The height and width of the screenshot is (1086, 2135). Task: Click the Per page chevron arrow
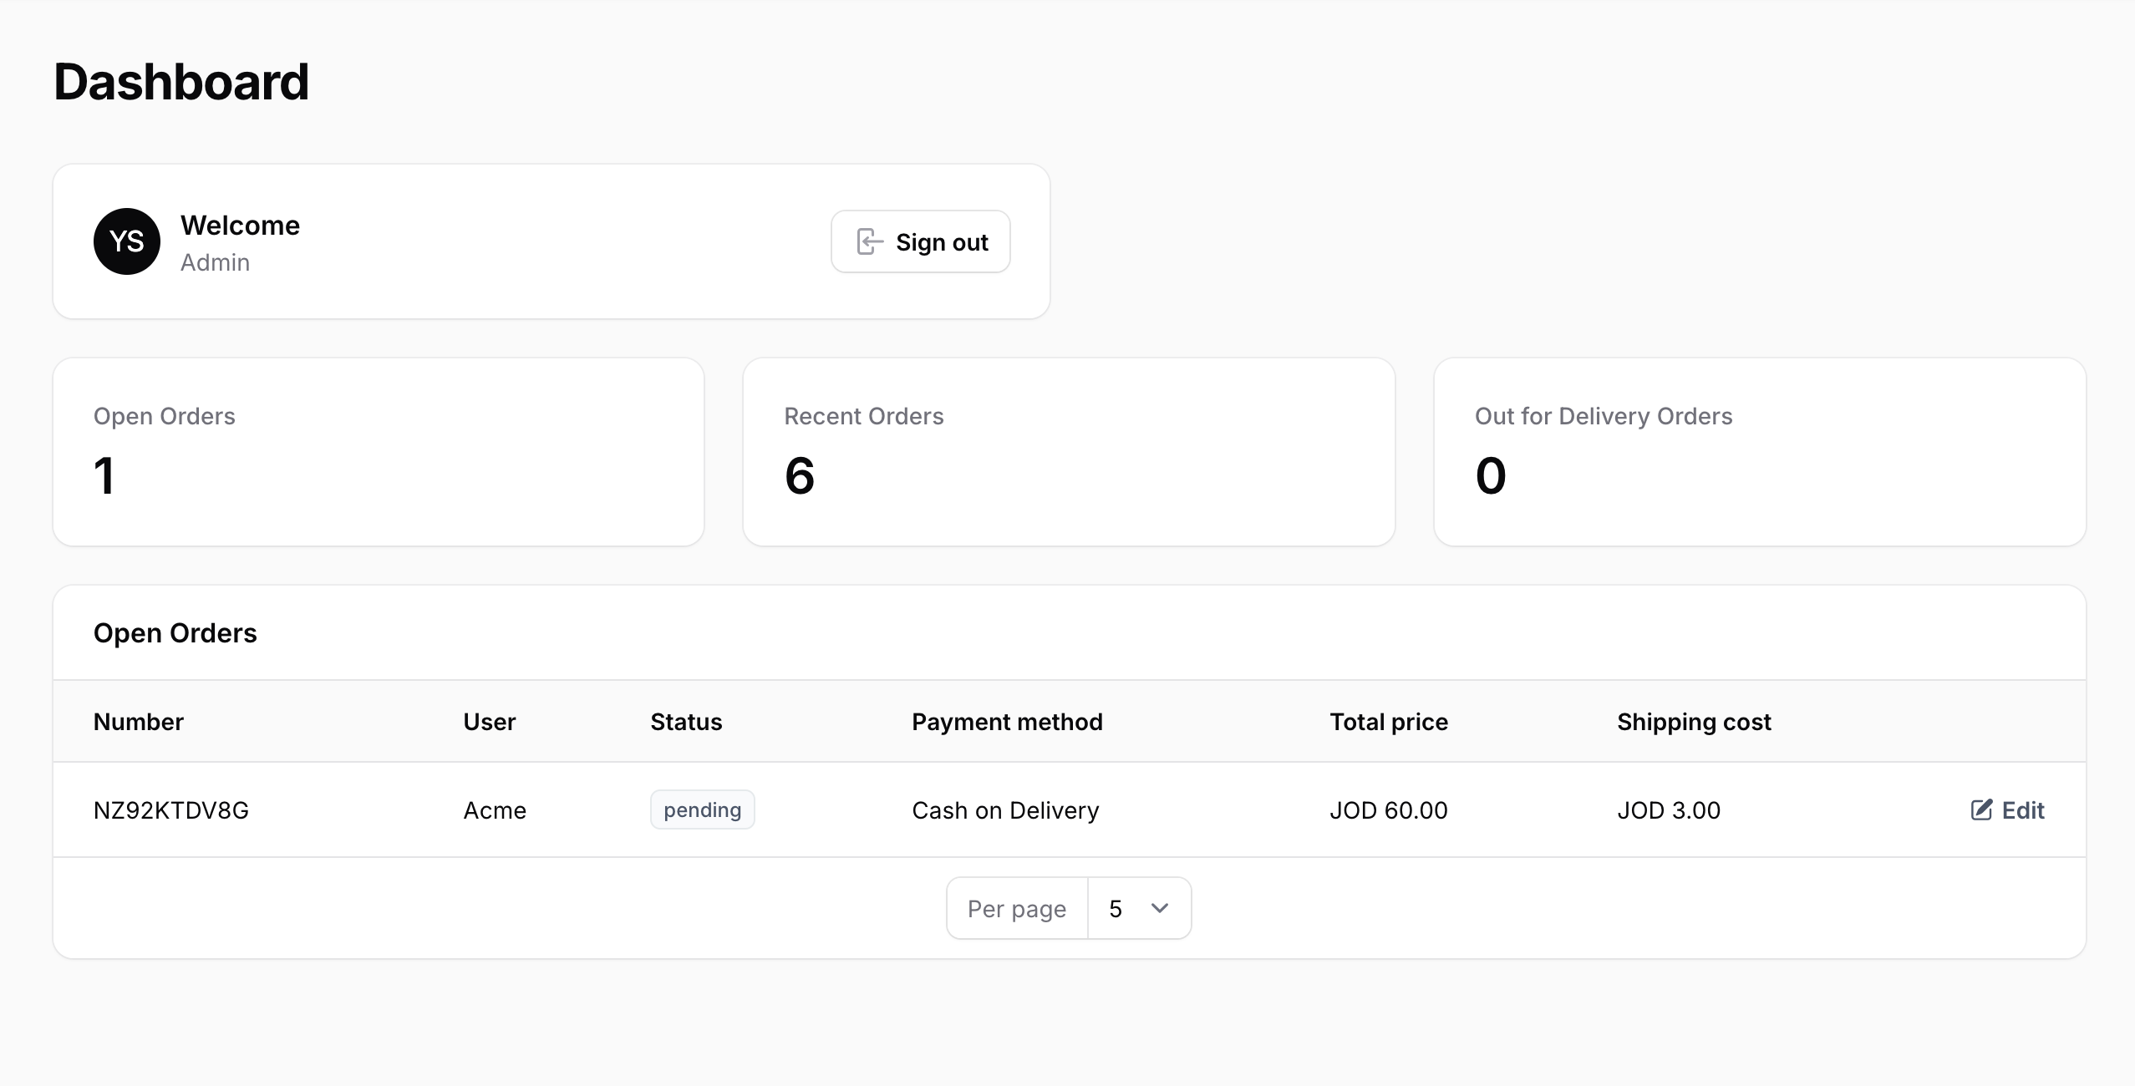(1160, 908)
